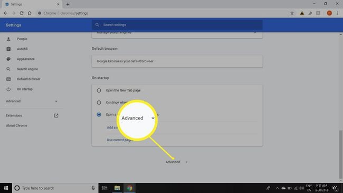
Task: Close the Settings tab
Action: (58, 4)
